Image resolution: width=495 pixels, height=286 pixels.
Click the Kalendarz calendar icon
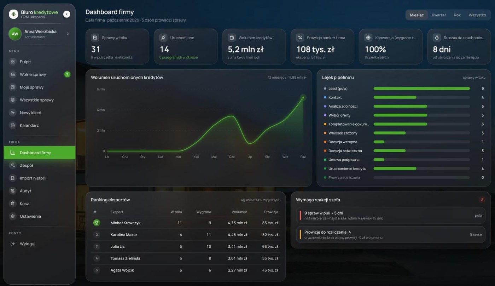(x=13, y=125)
